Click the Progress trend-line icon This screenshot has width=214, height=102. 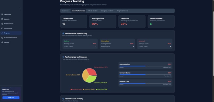pos(2,33)
